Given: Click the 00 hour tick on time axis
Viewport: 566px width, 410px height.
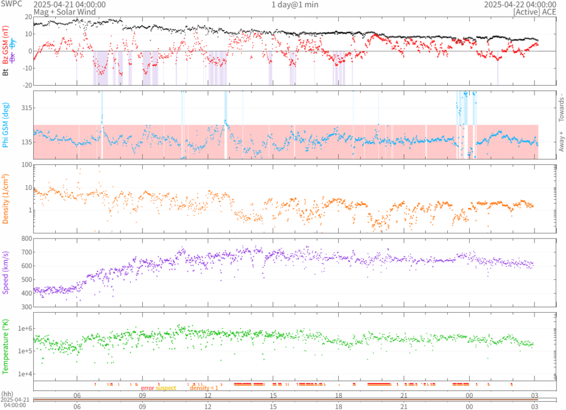Looking at the screenshot, I should click(469, 395).
